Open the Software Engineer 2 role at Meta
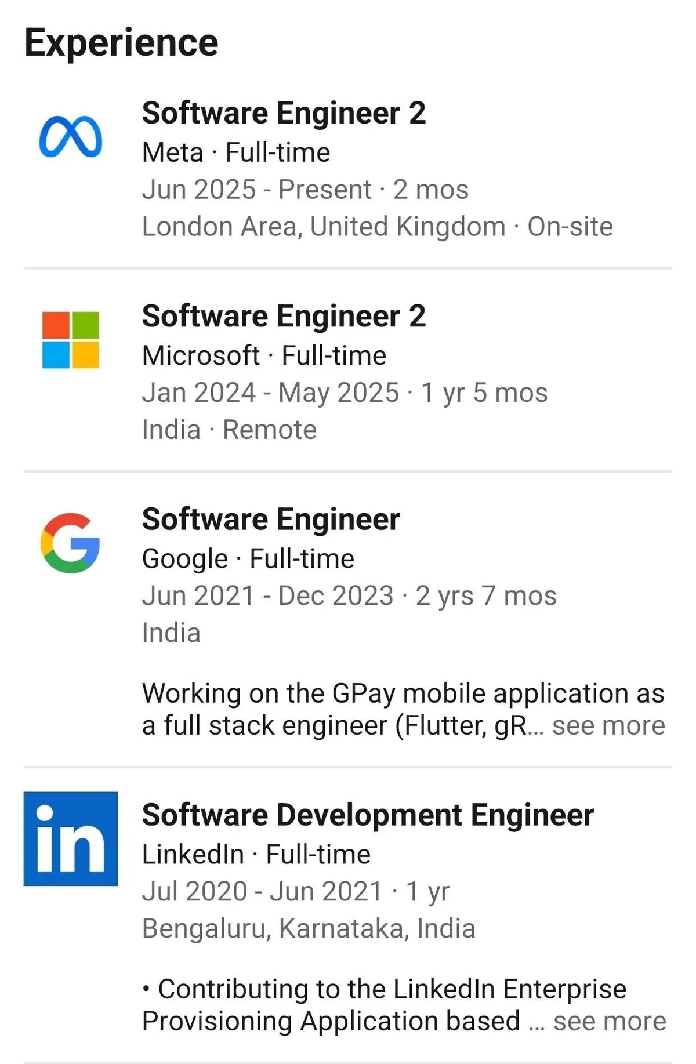The height and width of the screenshot is (1064, 696). [284, 113]
